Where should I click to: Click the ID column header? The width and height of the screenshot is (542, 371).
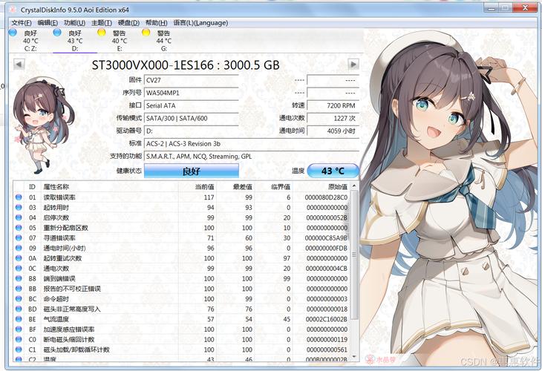pyautogui.click(x=33, y=187)
